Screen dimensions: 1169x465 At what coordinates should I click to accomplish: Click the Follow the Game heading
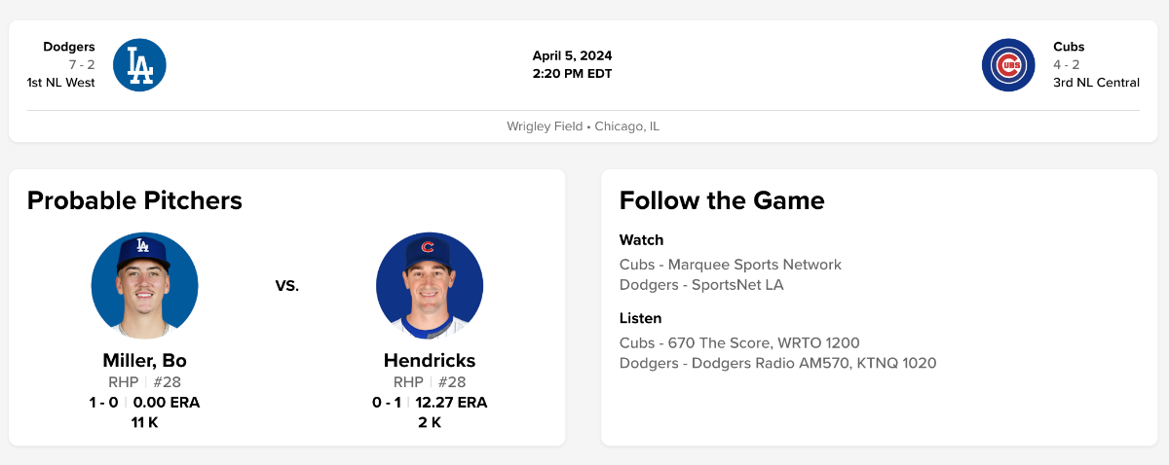(x=722, y=200)
